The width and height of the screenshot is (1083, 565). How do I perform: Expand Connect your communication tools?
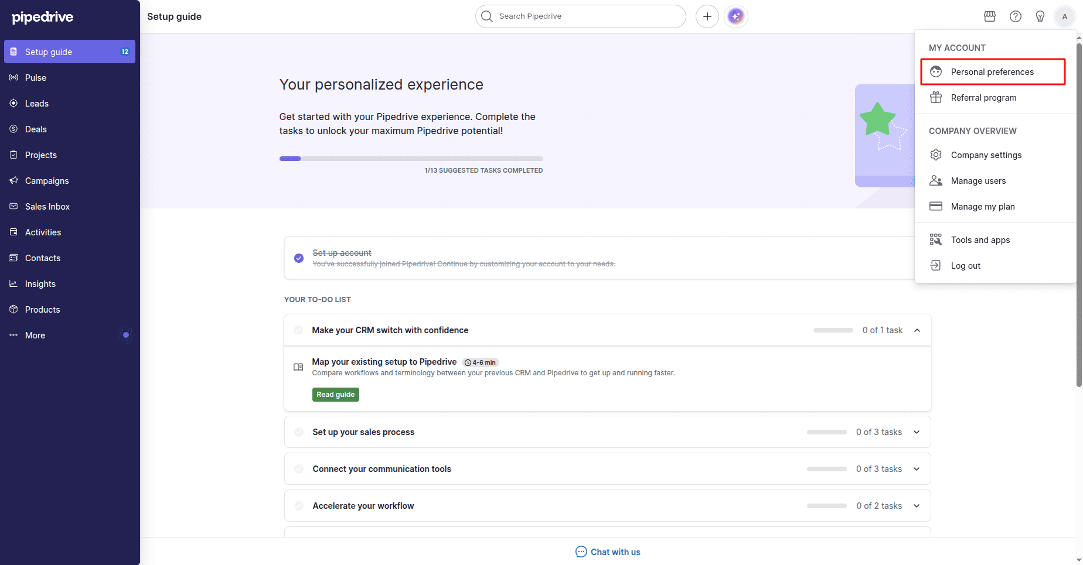(917, 469)
